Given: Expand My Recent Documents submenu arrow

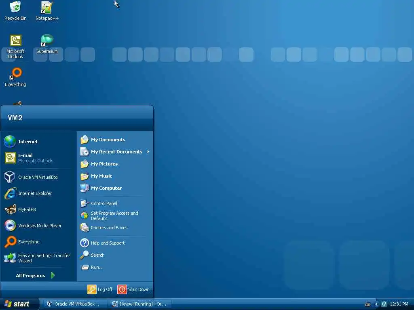Looking at the screenshot, I should 148,152.
